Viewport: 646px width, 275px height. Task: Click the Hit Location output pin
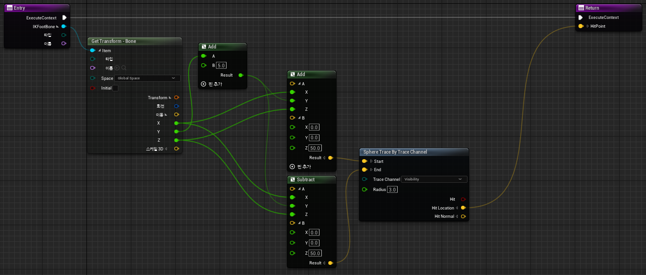[x=463, y=208]
